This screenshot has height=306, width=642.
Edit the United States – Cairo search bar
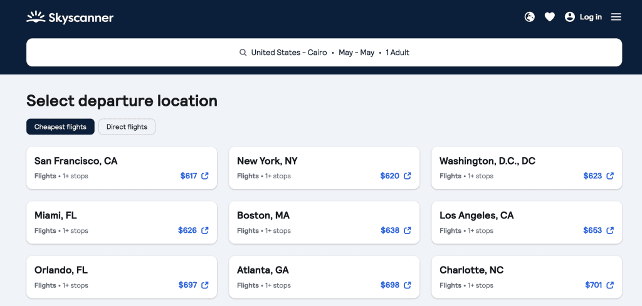pos(324,53)
